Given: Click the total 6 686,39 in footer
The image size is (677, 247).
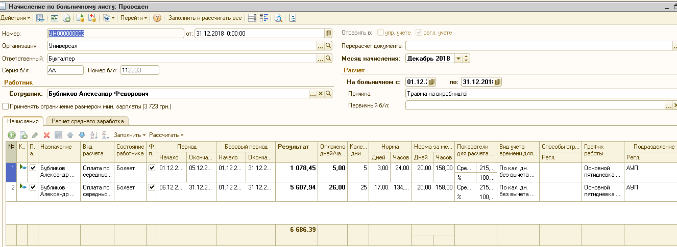Looking at the screenshot, I should pos(303,230).
